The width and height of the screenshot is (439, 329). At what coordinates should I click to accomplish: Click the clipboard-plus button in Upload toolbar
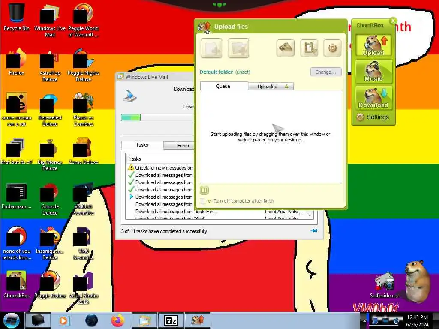click(x=309, y=48)
